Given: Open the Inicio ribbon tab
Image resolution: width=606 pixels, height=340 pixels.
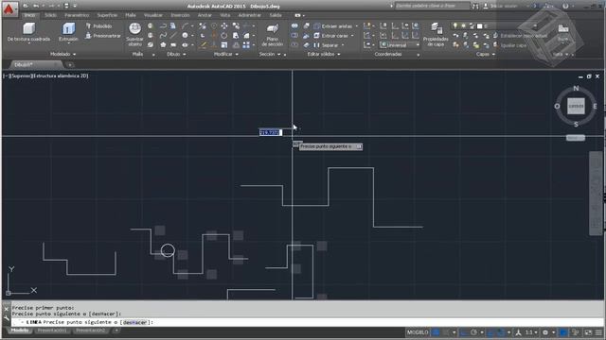Looking at the screenshot, I should pyautogui.click(x=29, y=15).
